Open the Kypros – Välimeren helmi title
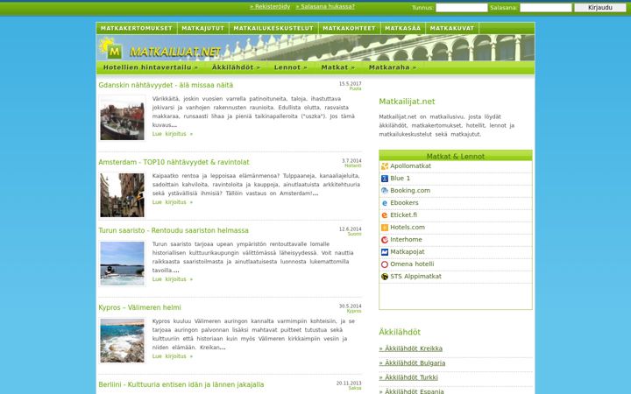 [x=139, y=307]
